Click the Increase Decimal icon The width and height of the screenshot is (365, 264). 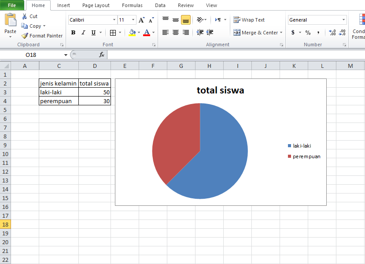tap(332, 32)
